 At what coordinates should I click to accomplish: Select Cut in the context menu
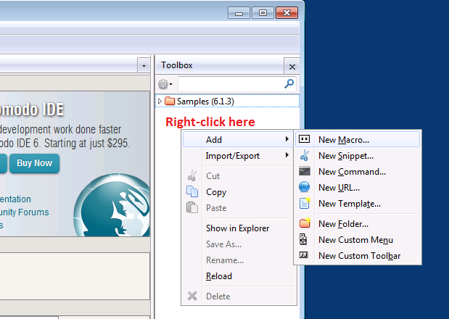239,176
